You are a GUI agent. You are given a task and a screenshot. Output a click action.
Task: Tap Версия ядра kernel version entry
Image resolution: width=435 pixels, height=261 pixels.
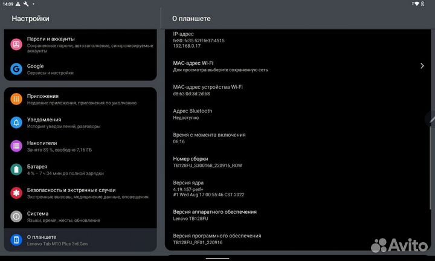tap(298, 188)
